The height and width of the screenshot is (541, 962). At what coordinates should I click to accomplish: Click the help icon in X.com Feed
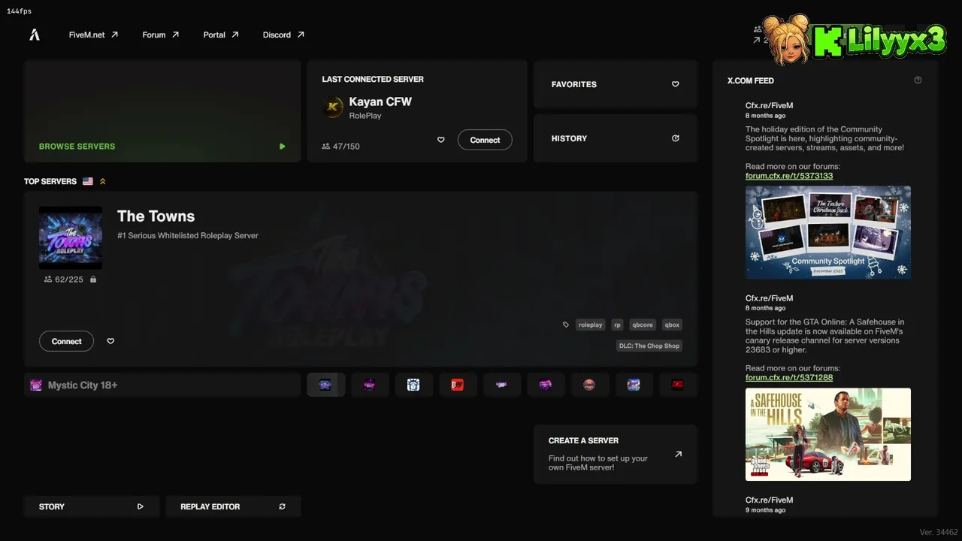tap(918, 80)
